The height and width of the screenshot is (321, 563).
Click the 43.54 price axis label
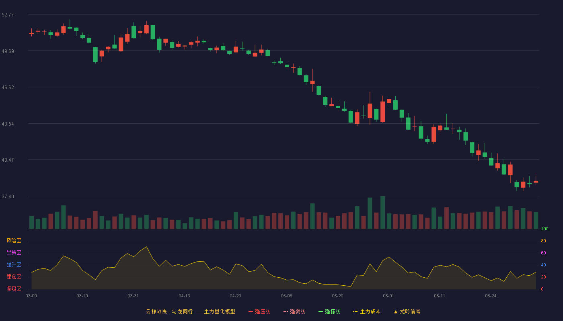[x=8, y=124]
